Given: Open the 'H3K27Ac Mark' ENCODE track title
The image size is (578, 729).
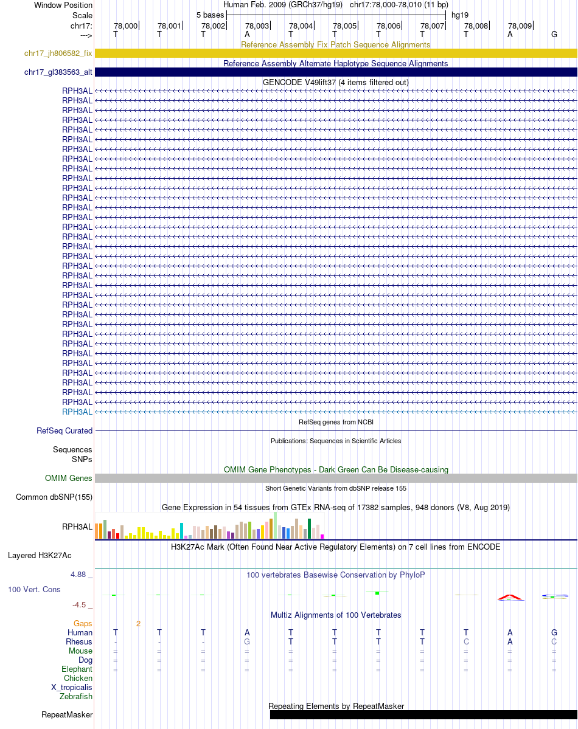Looking at the screenshot, I should tap(335, 547).
